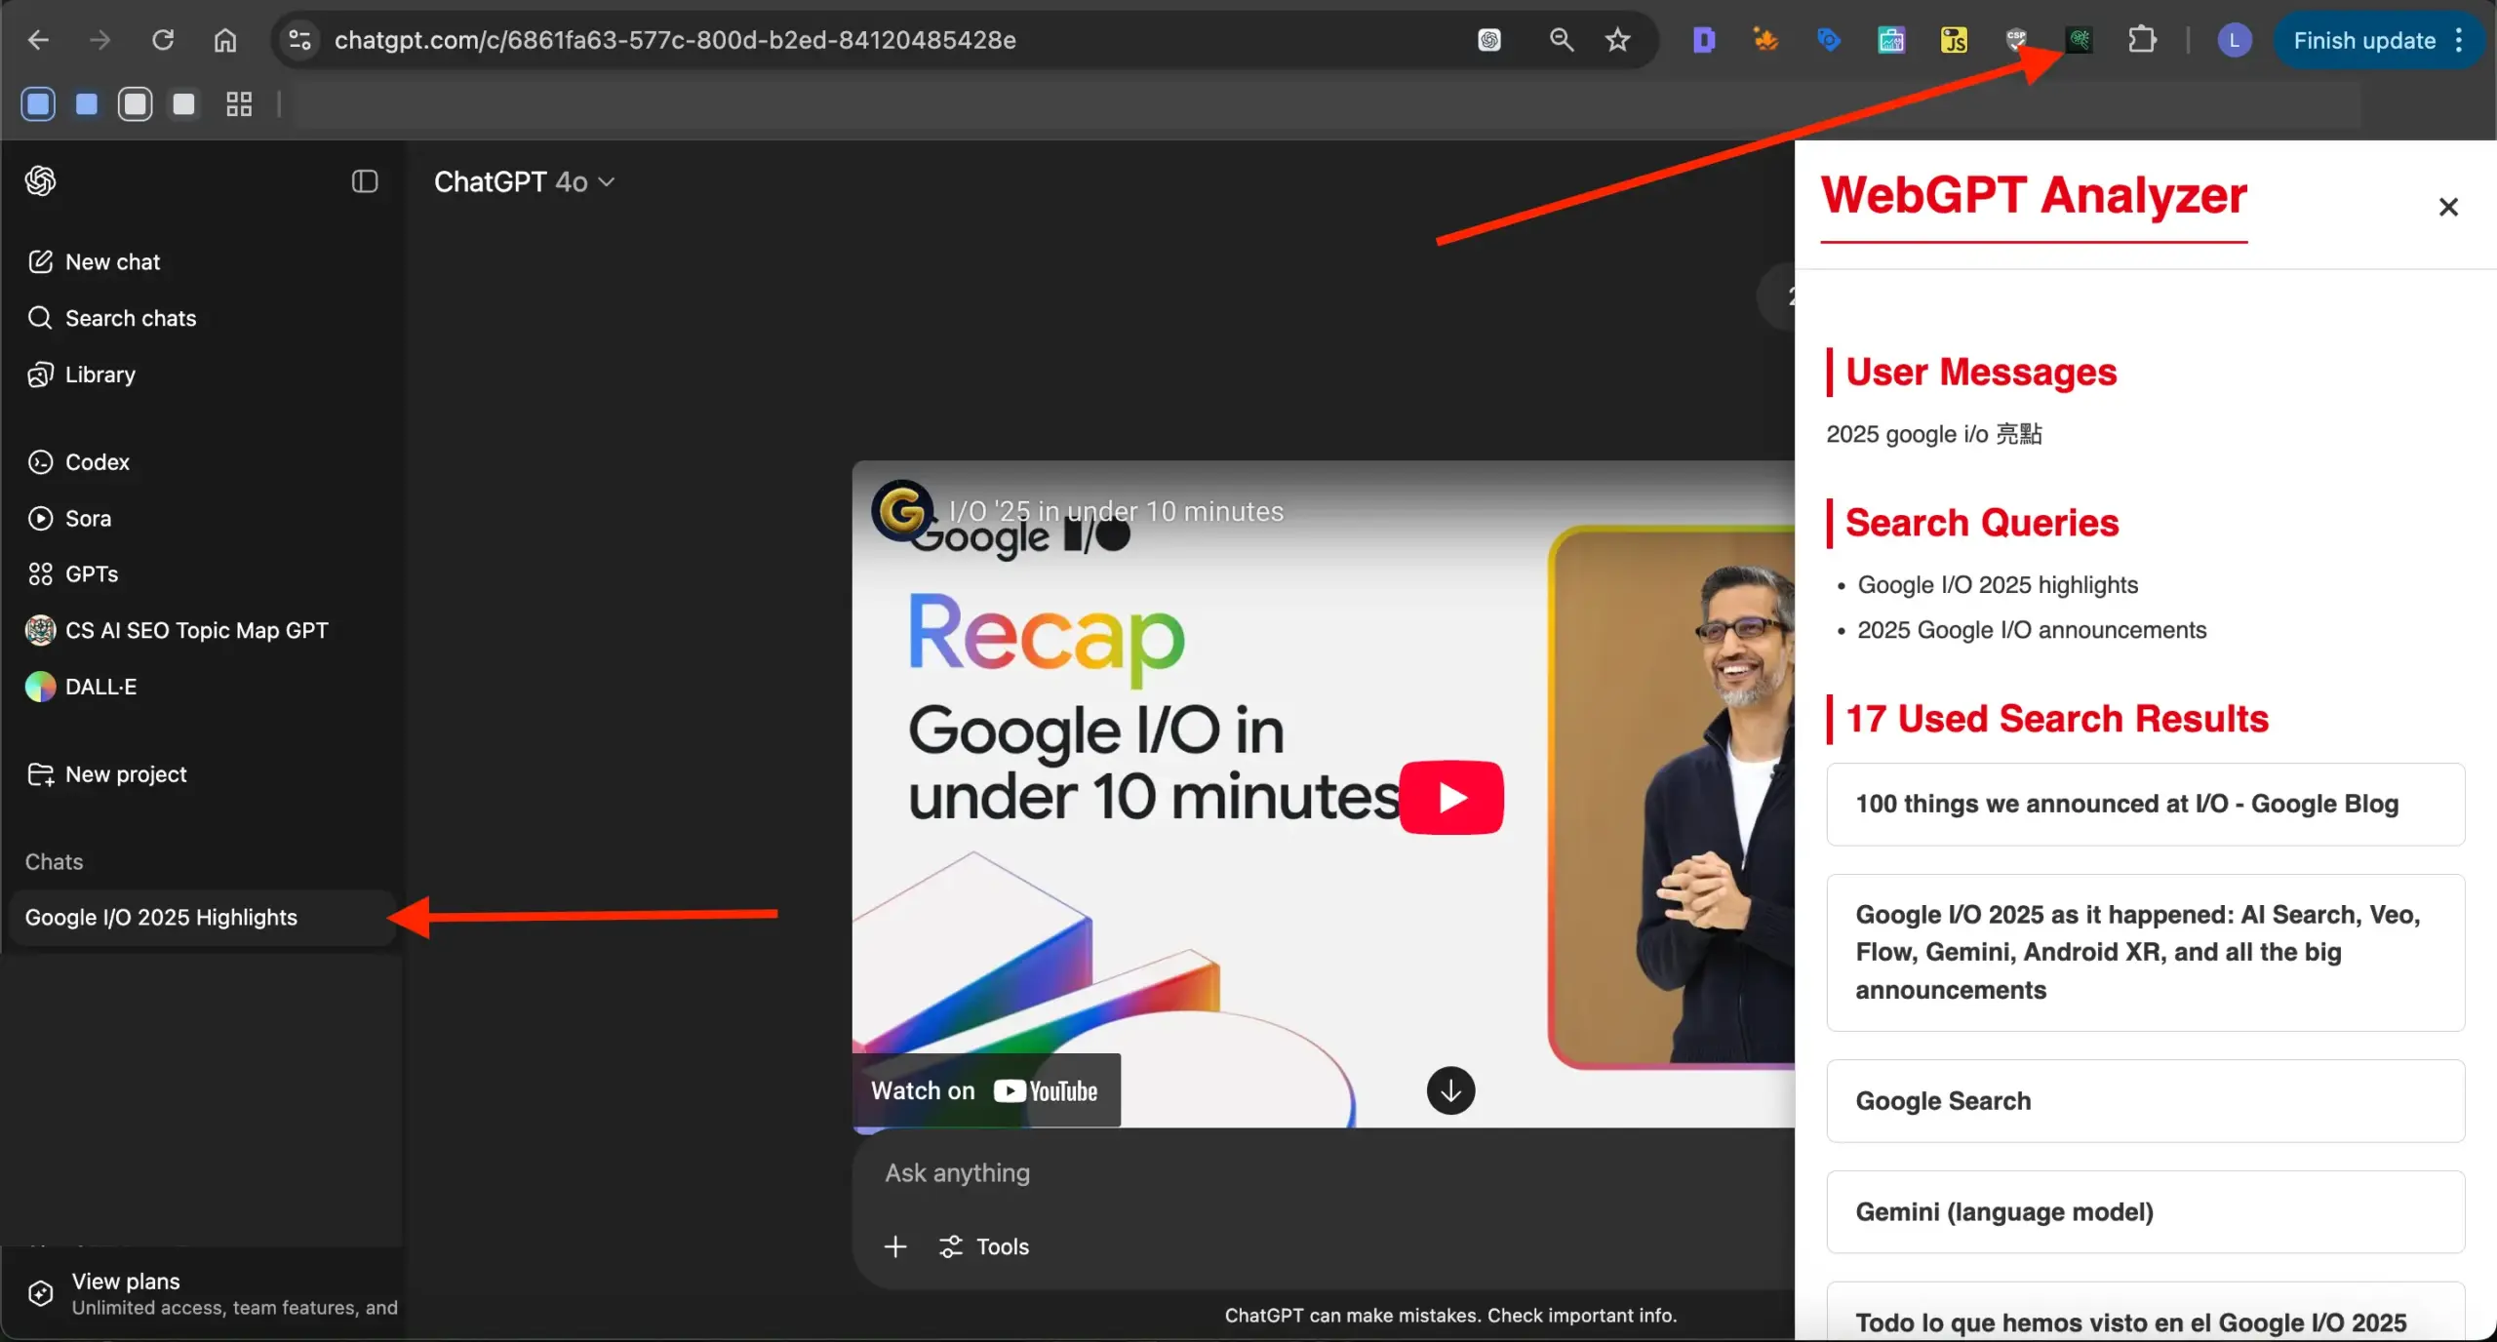
Task: Open the Tools menu in the composer
Action: [983, 1246]
